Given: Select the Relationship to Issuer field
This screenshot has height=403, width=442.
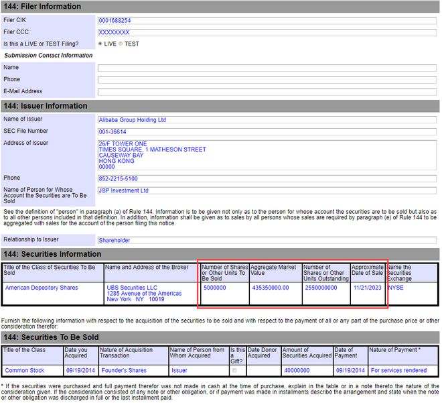Looking at the screenshot, I should (x=267, y=239).
